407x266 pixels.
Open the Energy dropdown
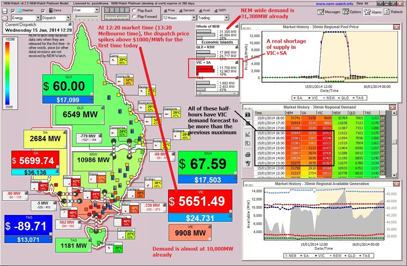tap(38, 18)
